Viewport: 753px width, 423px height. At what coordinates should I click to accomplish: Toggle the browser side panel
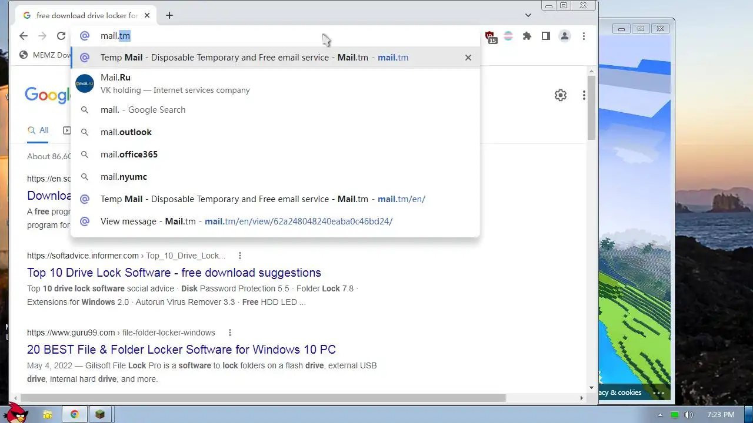pos(546,36)
